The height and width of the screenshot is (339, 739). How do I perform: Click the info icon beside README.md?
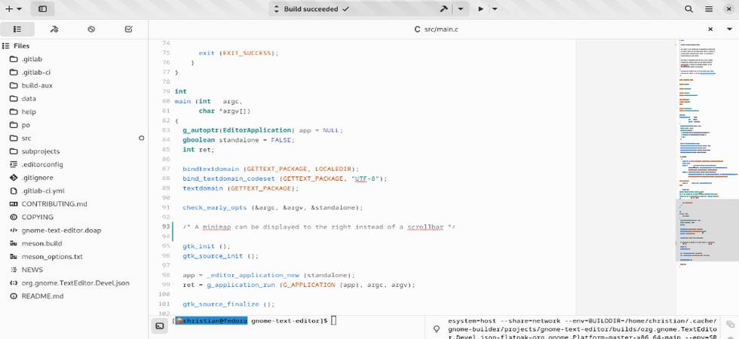[14, 297]
